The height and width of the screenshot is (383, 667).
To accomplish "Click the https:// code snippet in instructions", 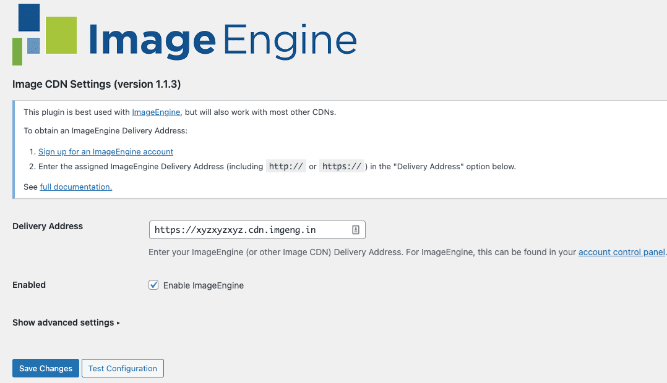I will [x=342, y=166].
